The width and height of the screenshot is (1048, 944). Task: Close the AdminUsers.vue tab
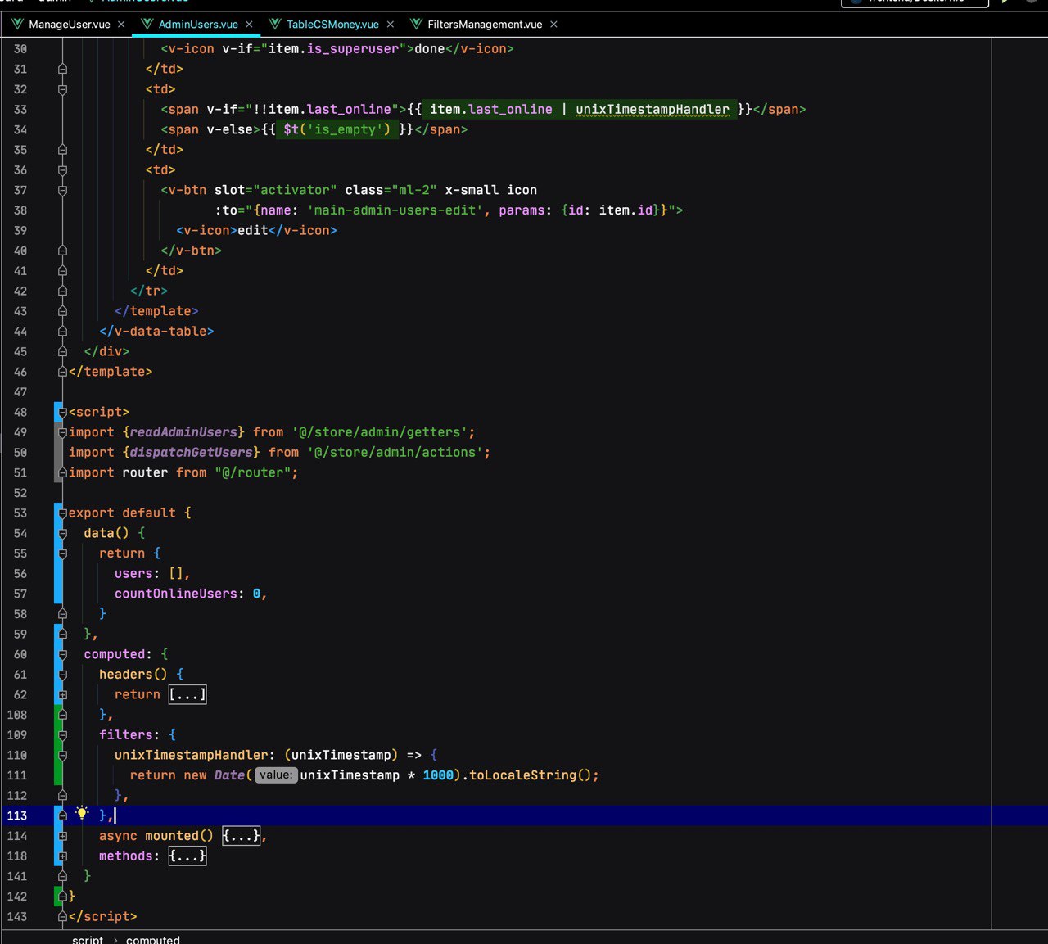pos(249,25)
